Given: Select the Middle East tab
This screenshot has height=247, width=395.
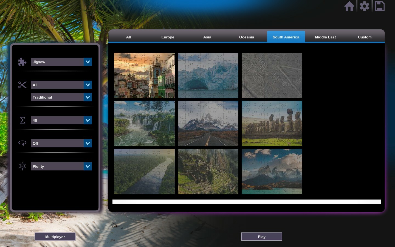Looking at the screenshot, I should (x=325, y=37).
